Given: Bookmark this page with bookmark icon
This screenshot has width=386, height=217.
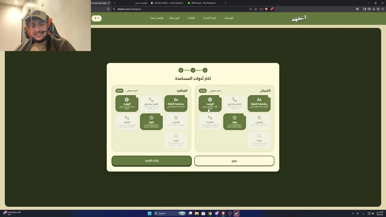Looking at the screenshot, I should point(108,9).
